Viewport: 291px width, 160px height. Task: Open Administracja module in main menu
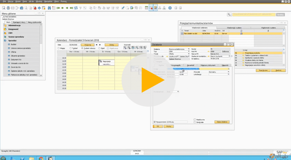(x=14, y=25)
